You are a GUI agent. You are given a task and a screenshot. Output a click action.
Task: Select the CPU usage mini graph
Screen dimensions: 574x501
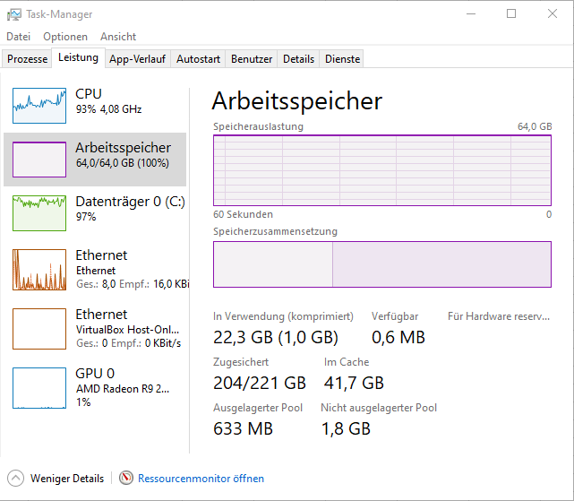39,106
